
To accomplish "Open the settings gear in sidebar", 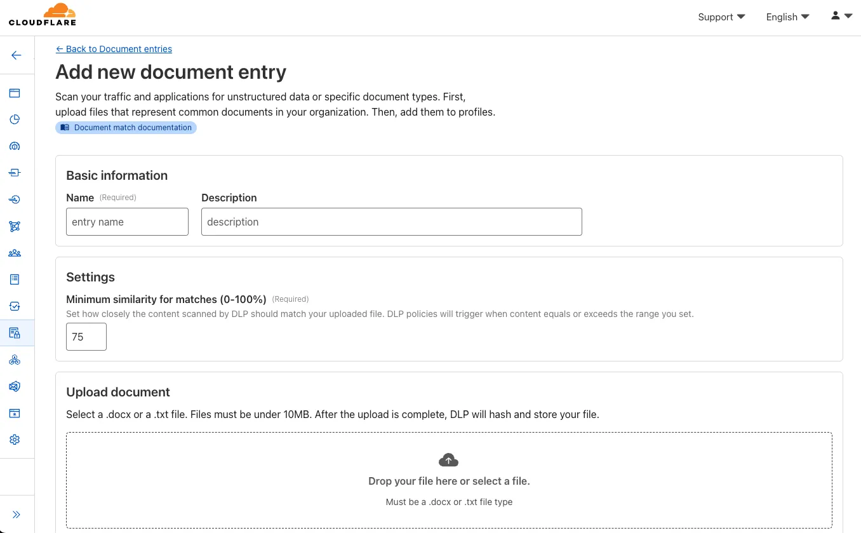I will (15, 440).
